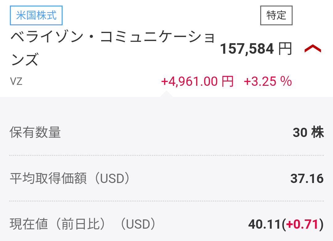Click the dotted divider below 平均取得価額 row

tap(166, 201)
